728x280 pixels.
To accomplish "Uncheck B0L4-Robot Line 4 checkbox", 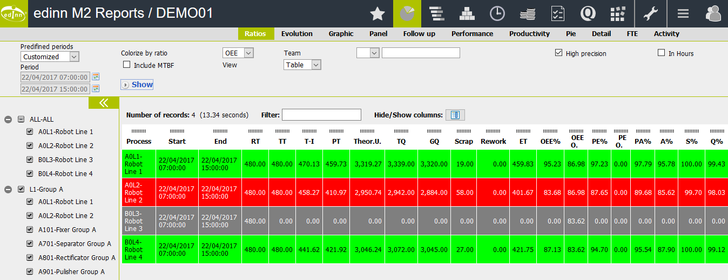I will click(x=30, y=173).
